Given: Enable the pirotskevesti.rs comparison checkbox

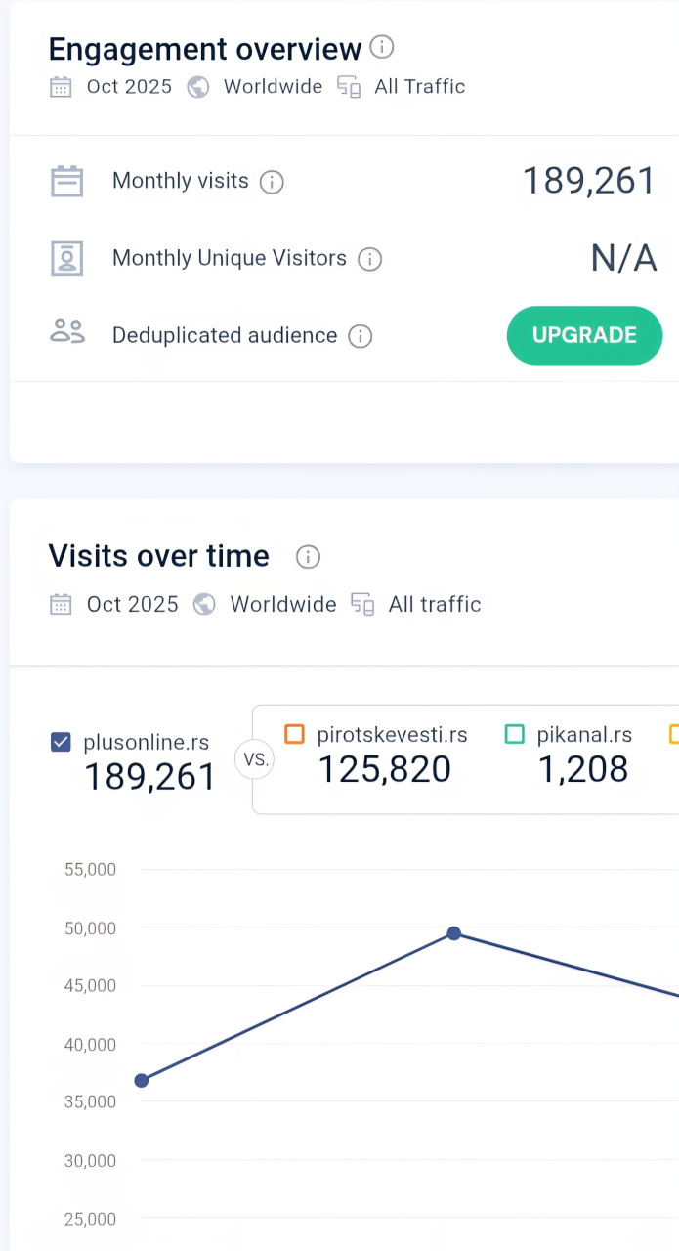Looking at the screenshot, I should pyautogui.click(x=294, y=734).
